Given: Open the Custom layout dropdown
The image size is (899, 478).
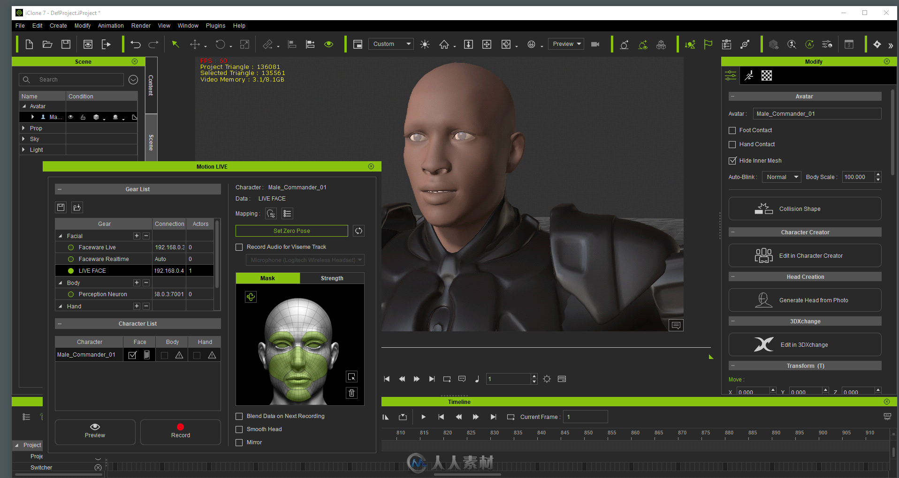Looking at the screenshot, I should 391,44.
